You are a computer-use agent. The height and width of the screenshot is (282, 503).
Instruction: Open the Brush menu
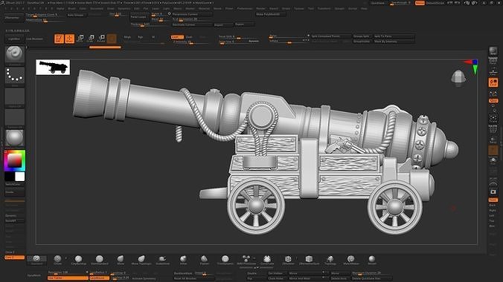72,9
